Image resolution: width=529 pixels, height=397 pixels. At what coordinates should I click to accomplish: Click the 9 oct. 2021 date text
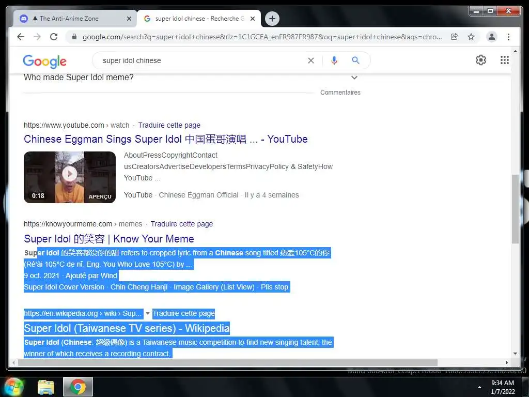pyautogui.click(x=41, y=276)
